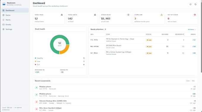Navigate to Emails
This screenshot has width=202, height=112.
click(x=15, y=24)
